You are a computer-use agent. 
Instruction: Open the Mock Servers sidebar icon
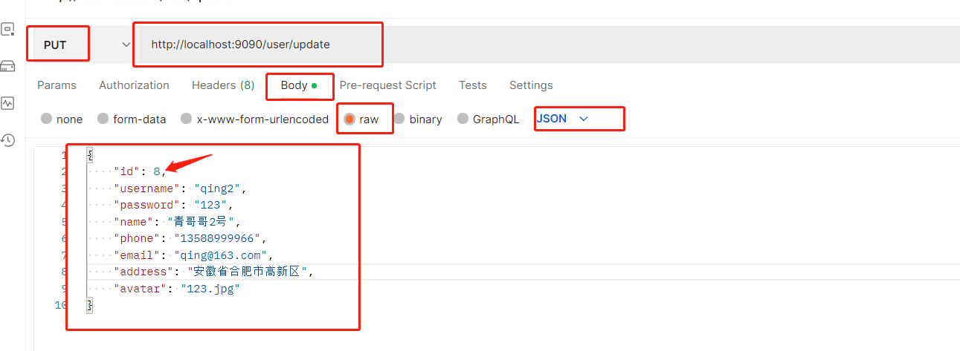[7, 66]
